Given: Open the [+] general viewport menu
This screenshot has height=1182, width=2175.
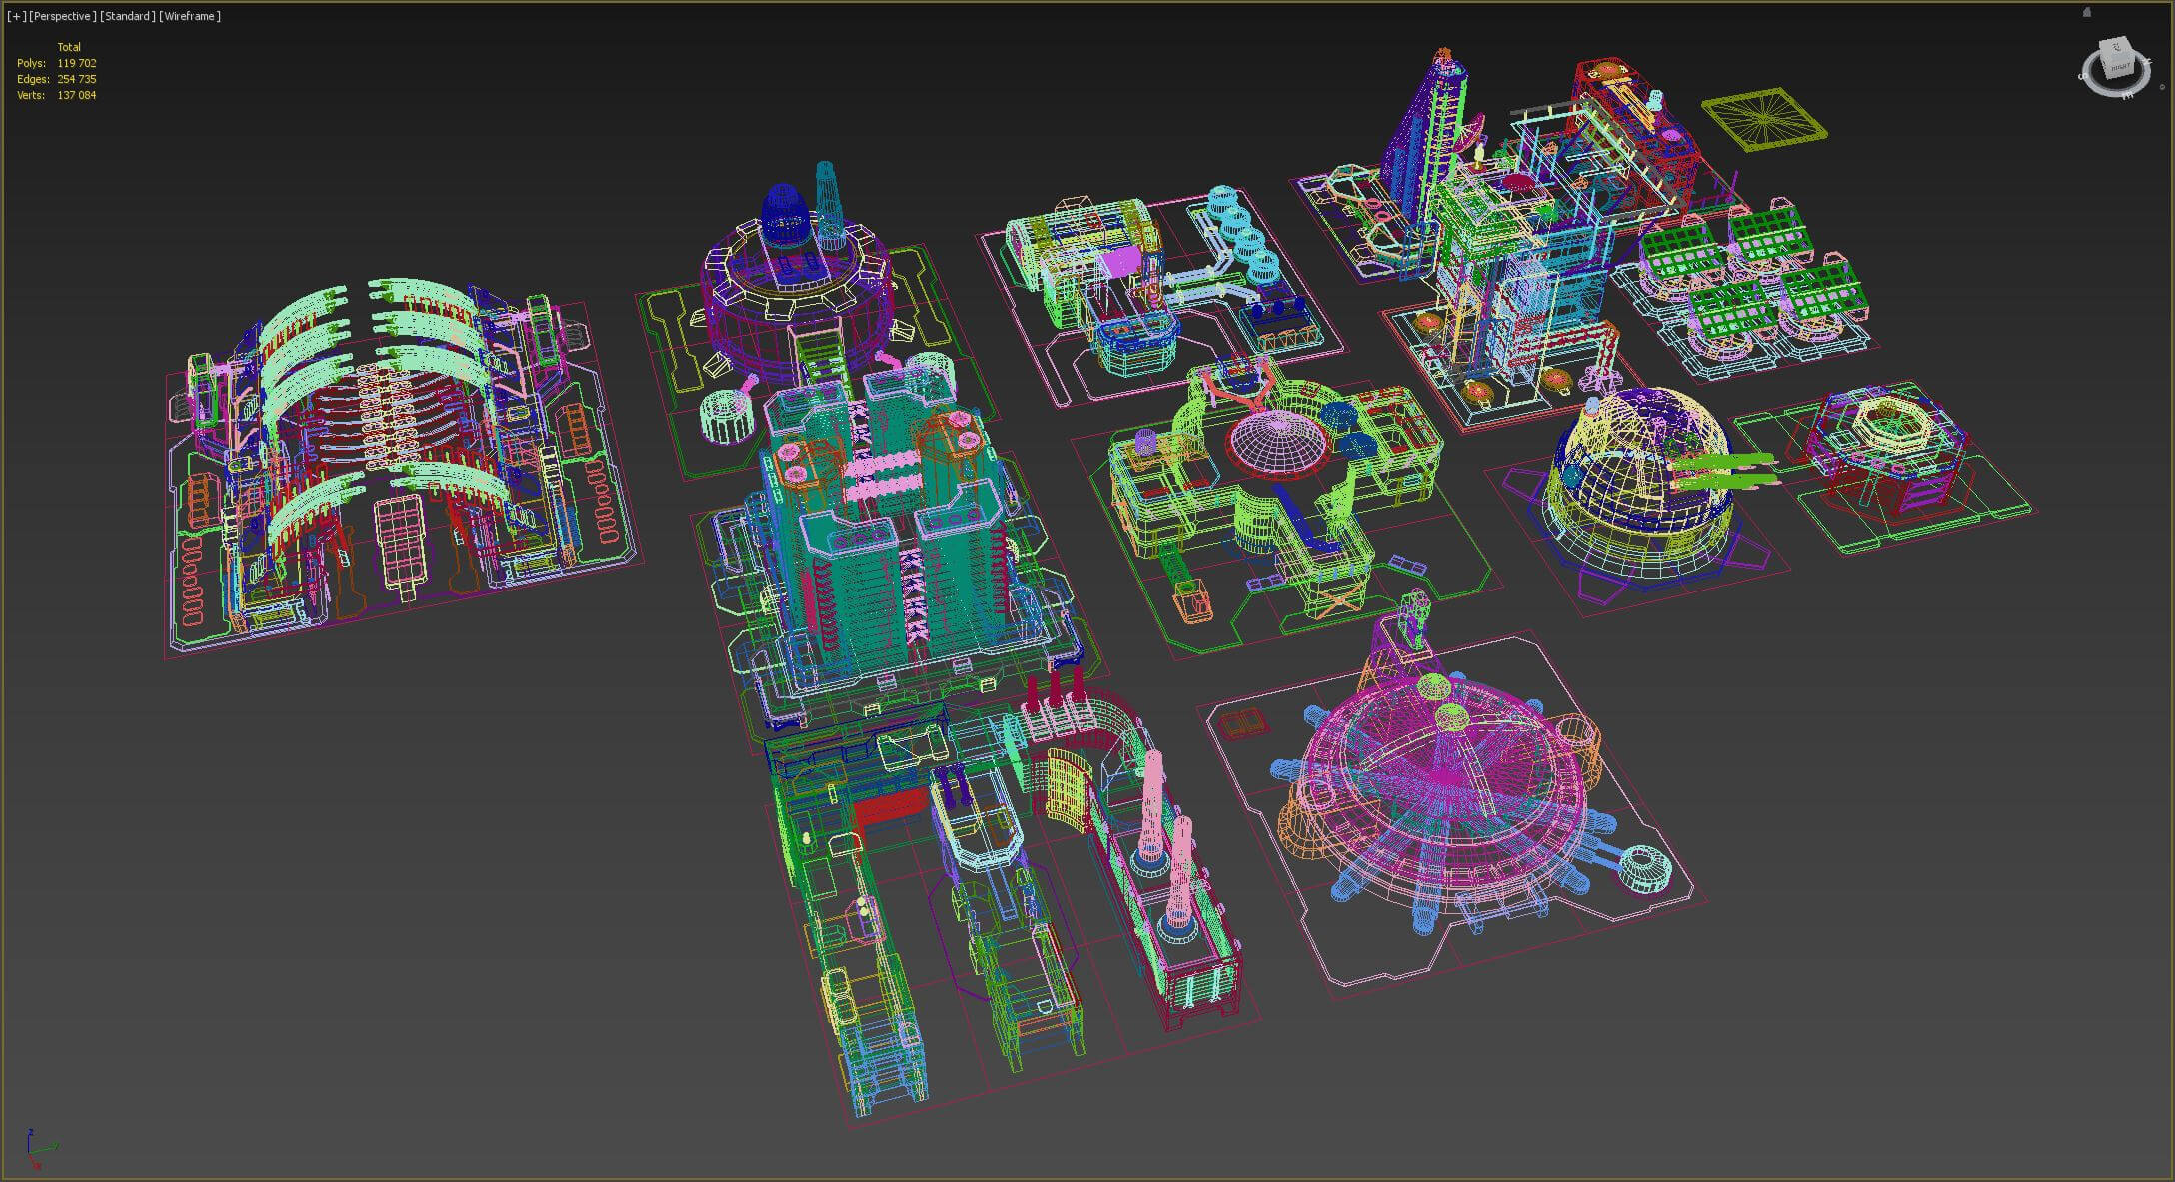Looking at the screenshot, I should 16,16.
